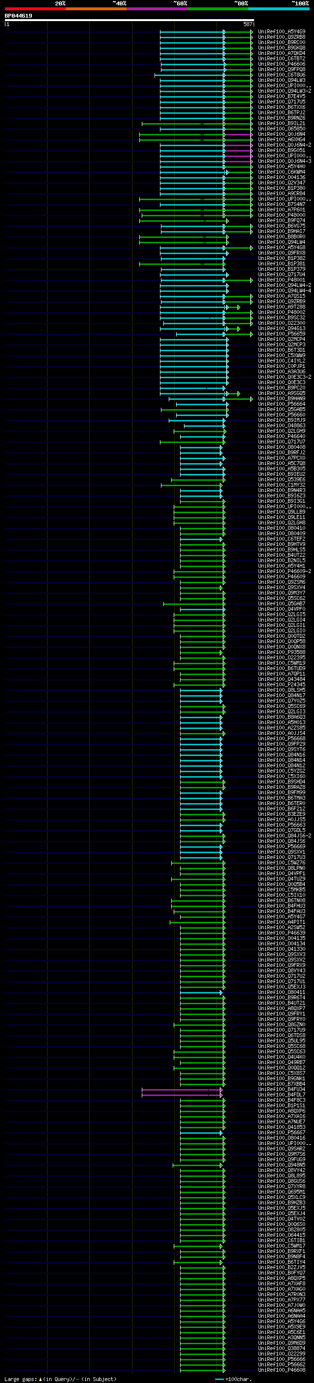Open hit UniRef100_B6VG75

tap(282, 226)
